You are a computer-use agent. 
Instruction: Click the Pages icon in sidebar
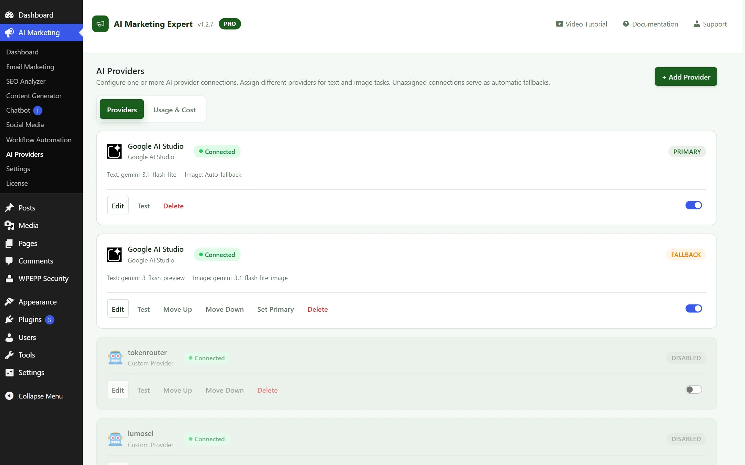pos(9,243)
